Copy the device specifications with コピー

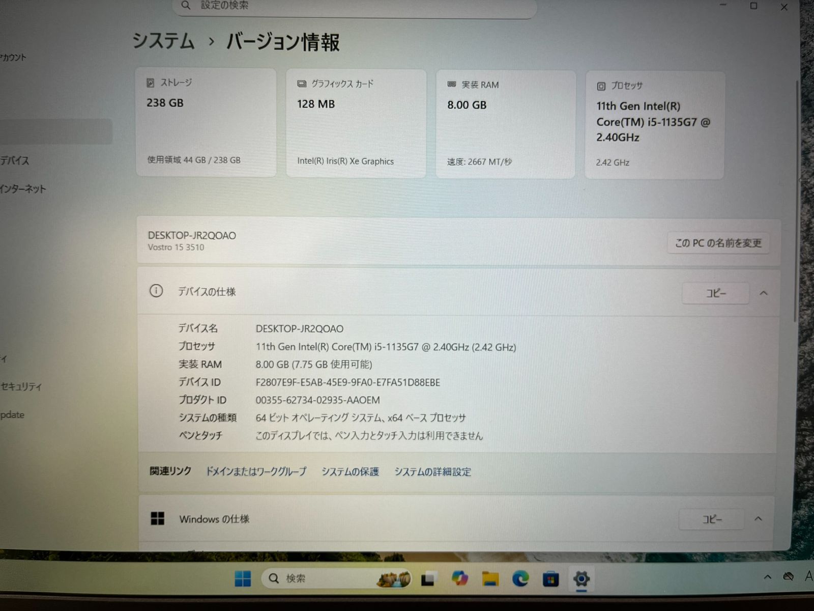click(715, 293)
